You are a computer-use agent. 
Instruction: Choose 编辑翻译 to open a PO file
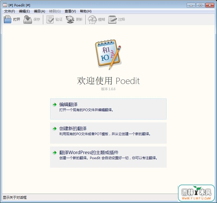108,109
